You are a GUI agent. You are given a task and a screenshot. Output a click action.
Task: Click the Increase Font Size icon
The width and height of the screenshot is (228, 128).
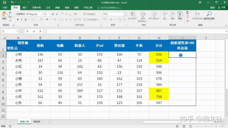point(53,14)
